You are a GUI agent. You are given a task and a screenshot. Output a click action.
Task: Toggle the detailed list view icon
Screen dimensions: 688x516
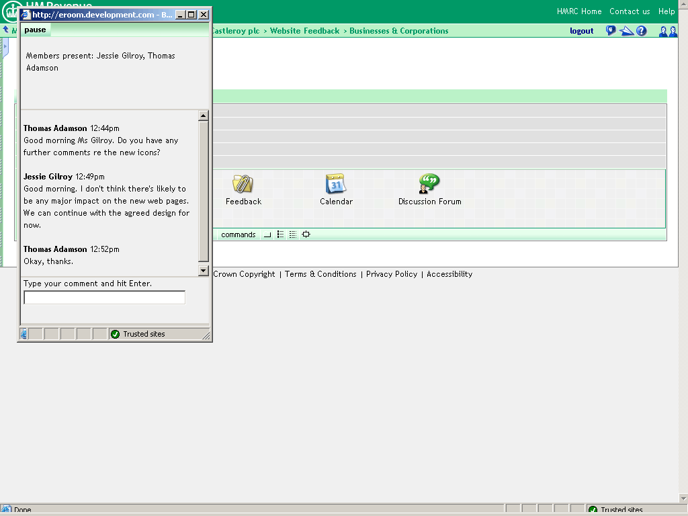pos(293,234)
